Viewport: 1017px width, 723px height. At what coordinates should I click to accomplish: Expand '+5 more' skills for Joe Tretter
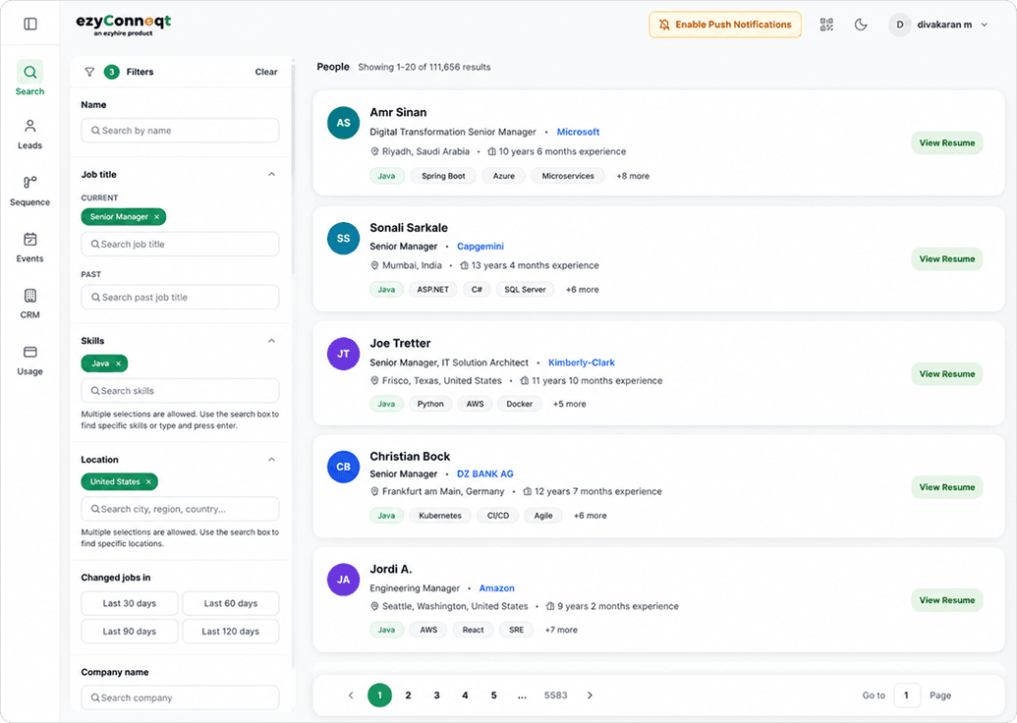click(569, 404)
